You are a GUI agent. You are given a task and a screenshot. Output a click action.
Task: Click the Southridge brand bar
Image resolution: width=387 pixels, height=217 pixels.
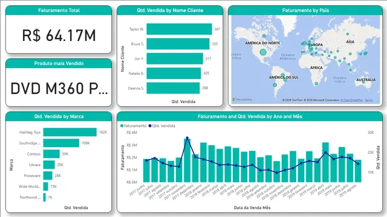pyautogui.click(x=61, y=143)
